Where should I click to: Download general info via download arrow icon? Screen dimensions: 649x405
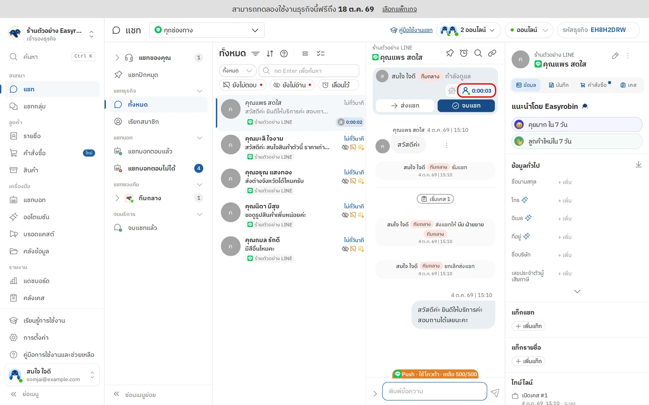(x=639, y=165)
